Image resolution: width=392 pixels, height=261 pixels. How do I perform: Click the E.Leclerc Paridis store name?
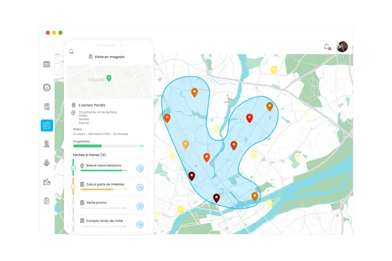click(x=91, y=105)
